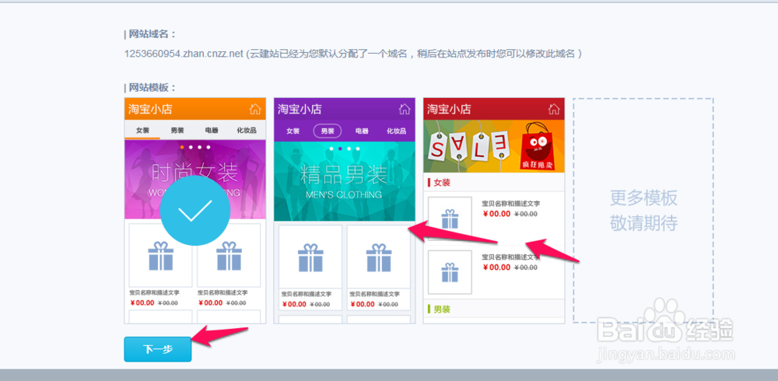Screen dimensions: 778x381
Task: Click first carousel dot in orange template
Action: click(x=183, y=147)
